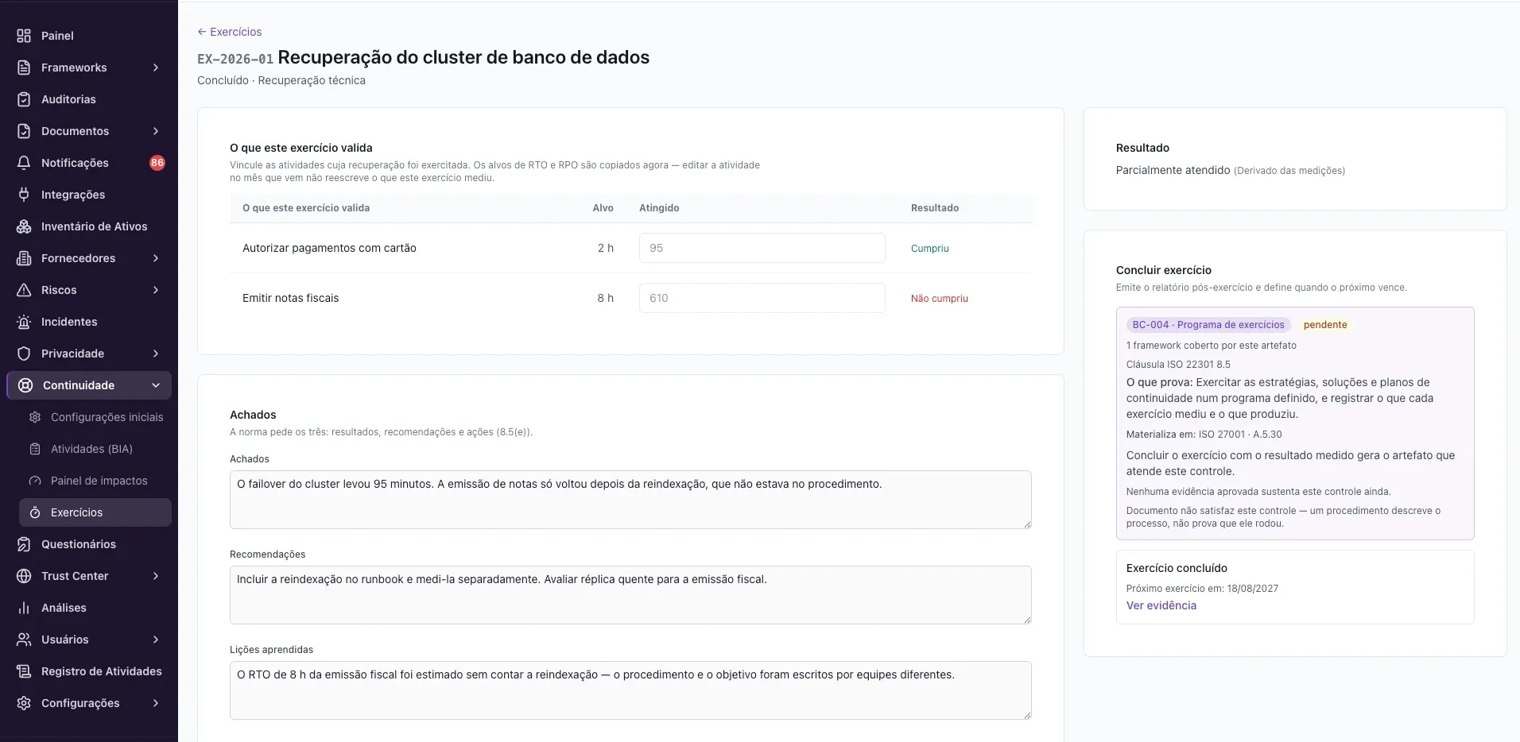Screen dimensions: 1520x742
Task: Expand the Fornecedores submenu chevron
Action: click(x=156, y=258)
